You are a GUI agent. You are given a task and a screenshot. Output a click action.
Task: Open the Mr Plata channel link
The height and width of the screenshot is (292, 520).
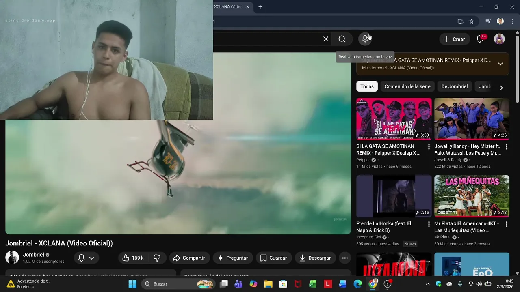point(442,237)
